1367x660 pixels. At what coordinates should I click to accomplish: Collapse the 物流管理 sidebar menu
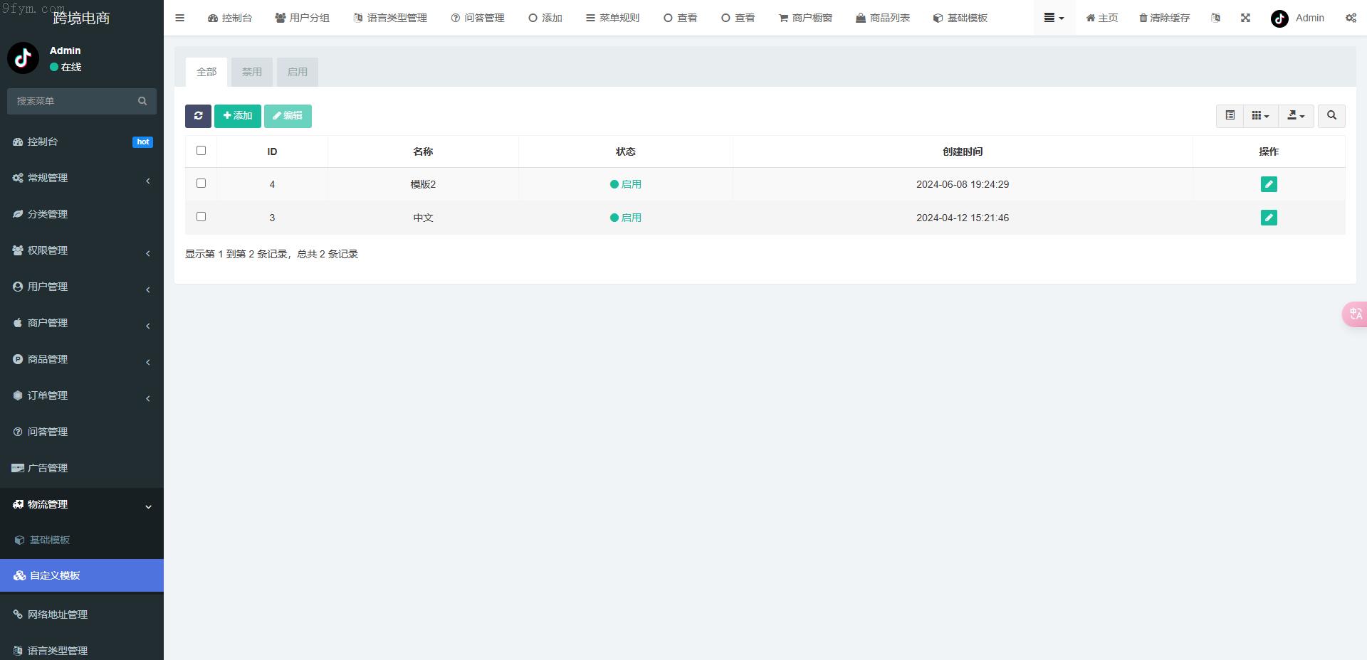82,504
